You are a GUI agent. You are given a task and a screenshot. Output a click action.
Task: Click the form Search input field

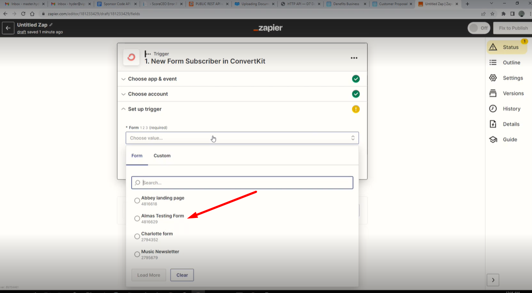coord(242,183)
